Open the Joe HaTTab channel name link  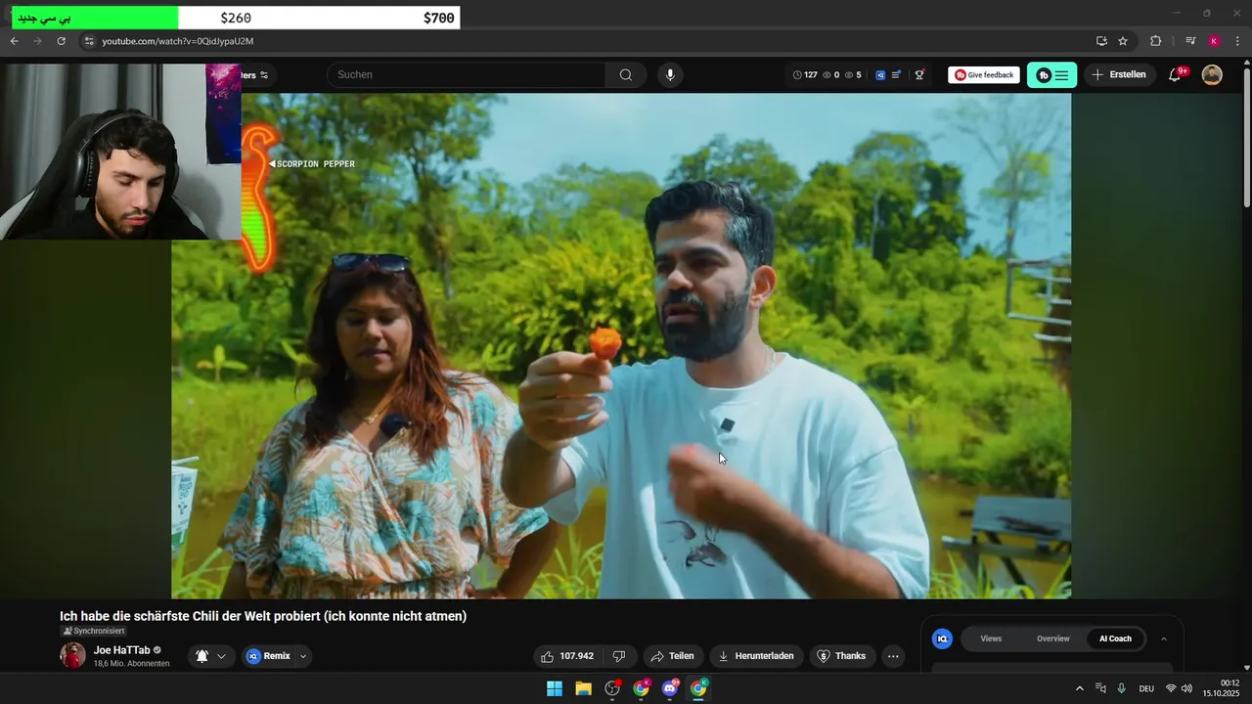coord(121,650)
